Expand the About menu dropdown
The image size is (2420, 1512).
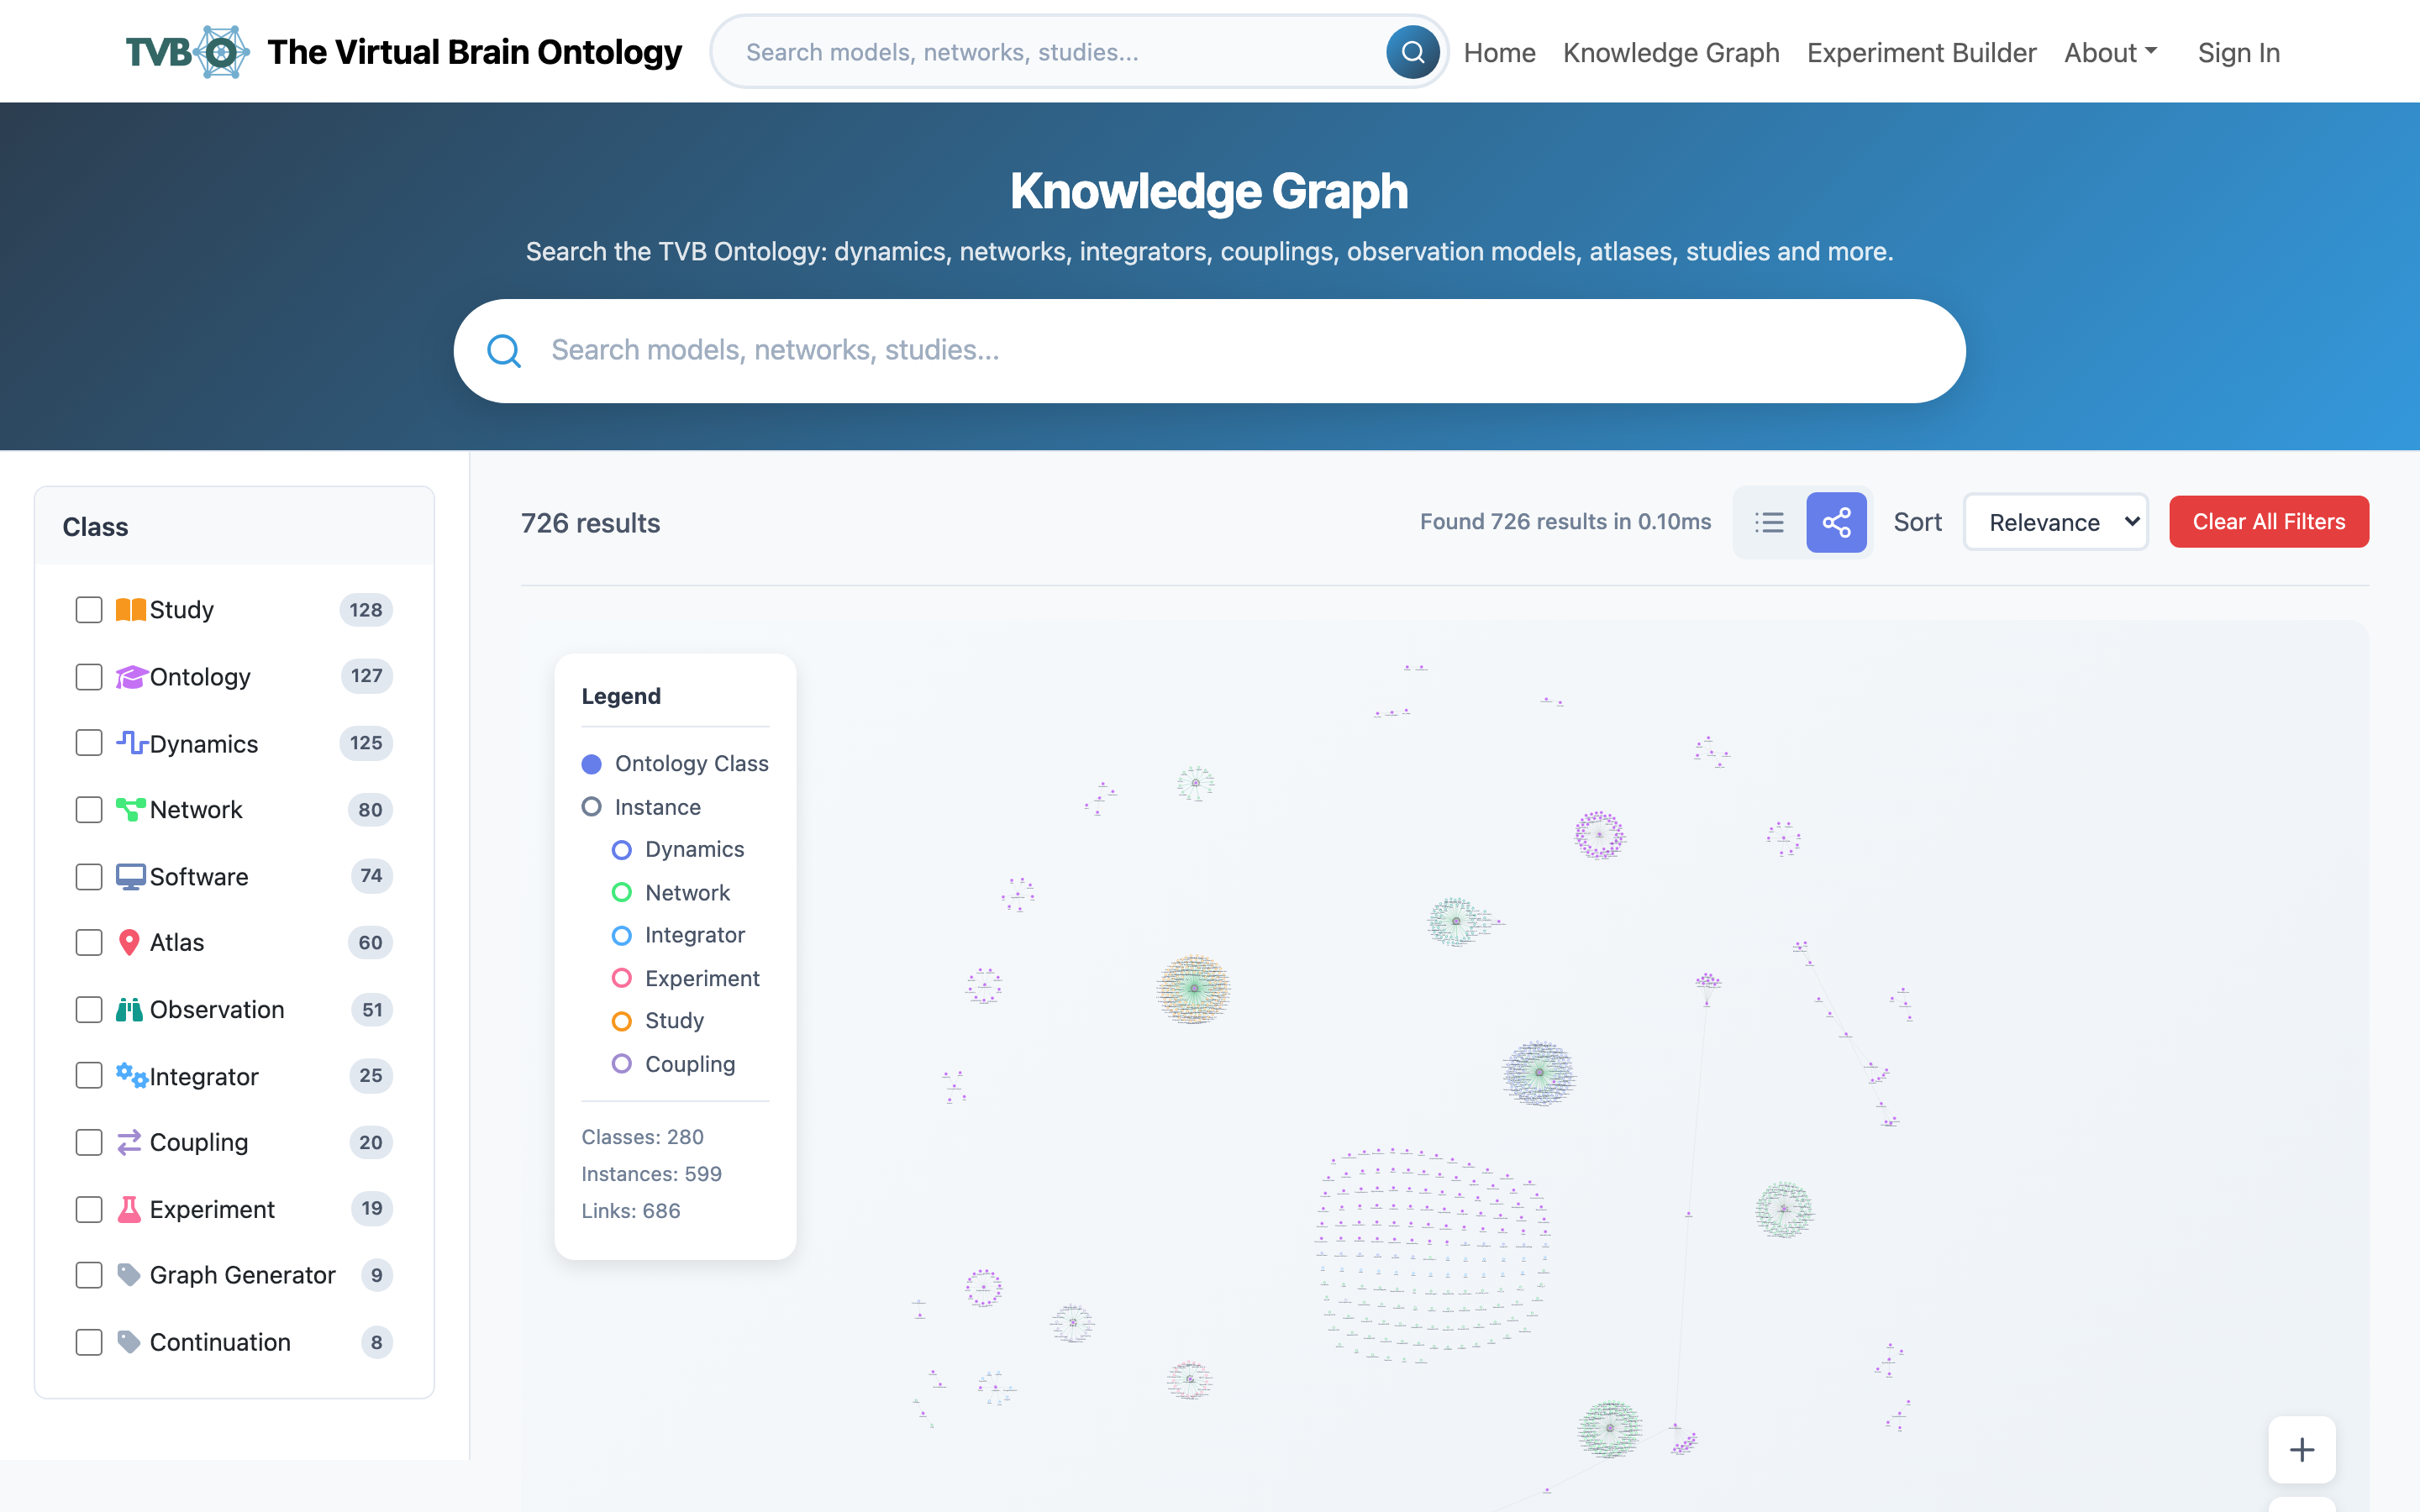tap(2111, 52)
